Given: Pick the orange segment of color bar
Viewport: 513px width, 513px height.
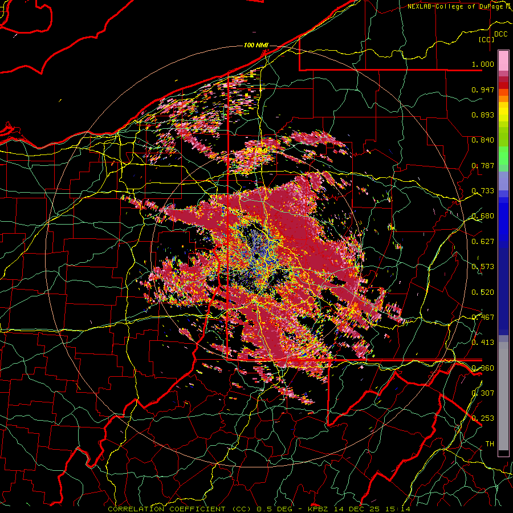Looking at the screenshot, I should pos(503,99).
